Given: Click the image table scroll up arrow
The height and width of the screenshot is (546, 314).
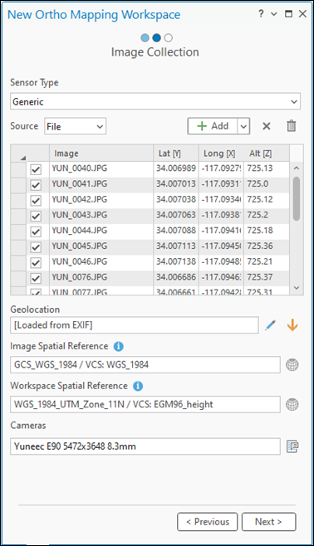Looking at the screenshot, I should [297, 168].
